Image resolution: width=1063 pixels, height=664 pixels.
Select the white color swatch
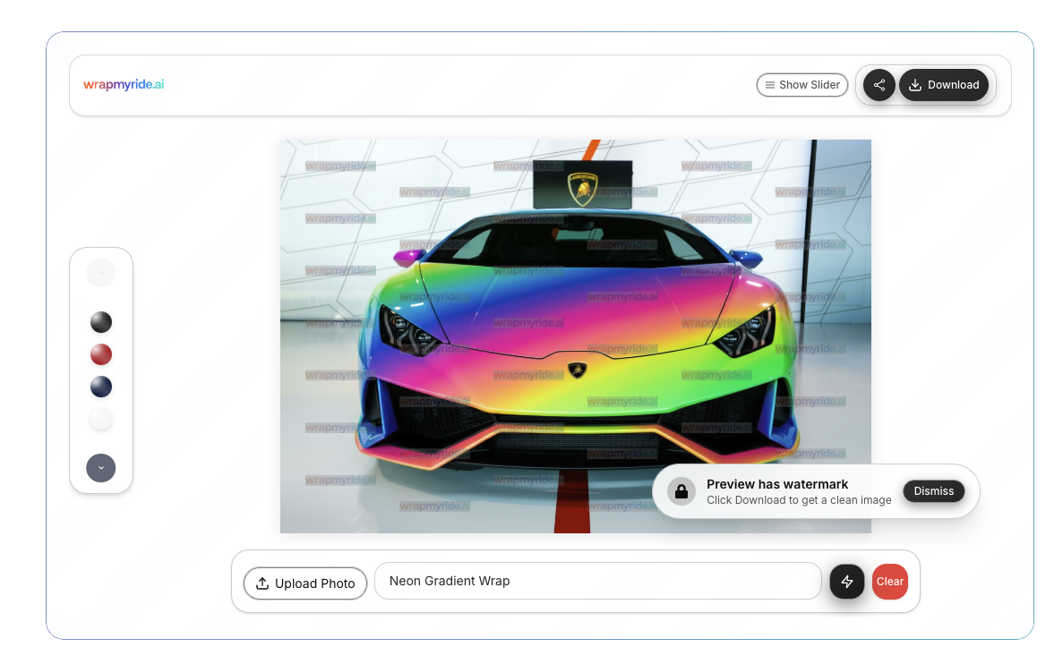(100, 419)
